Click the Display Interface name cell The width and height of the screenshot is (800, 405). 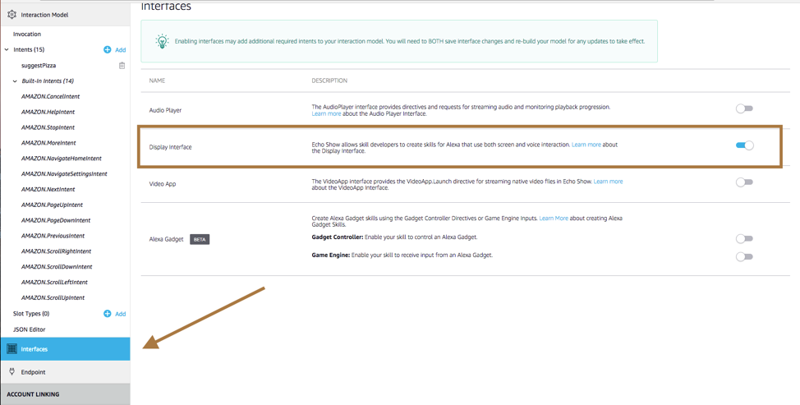[170, 147]
